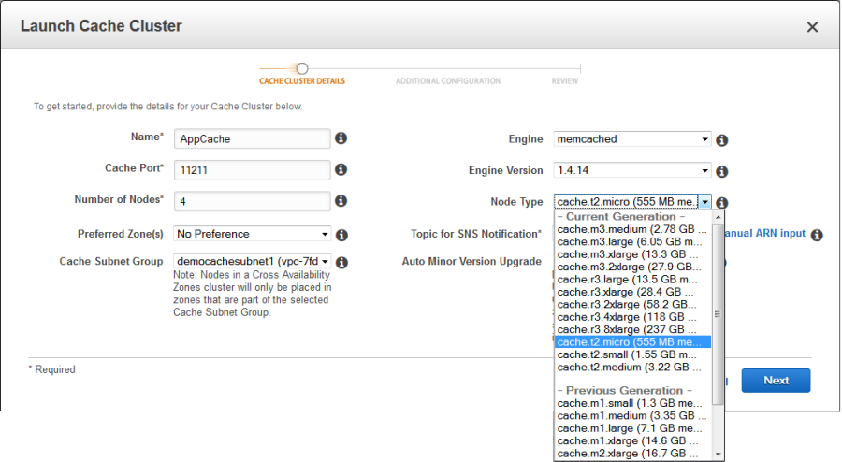The width and height of the screenshot is (842, 462).
Task: Click the info icon beside Node Type
Action: pos(722,203)
